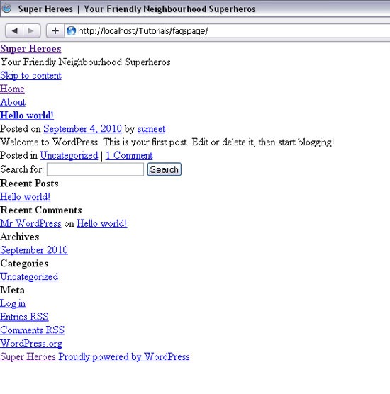Click the Search button
The width and height of the screenshot is (390, 394).
165,169
